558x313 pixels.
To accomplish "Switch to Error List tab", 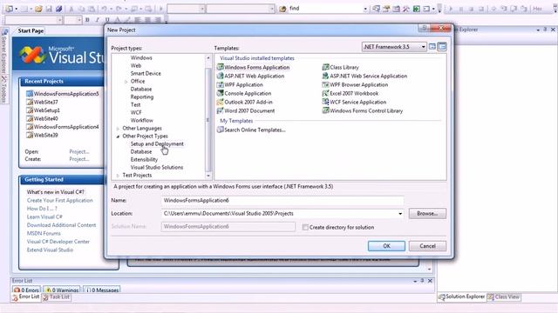I will pos(25,297).
